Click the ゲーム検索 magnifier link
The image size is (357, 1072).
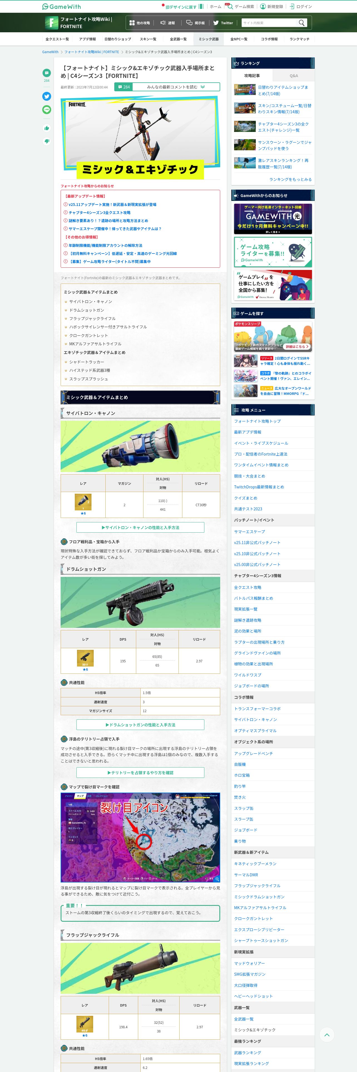240,7
